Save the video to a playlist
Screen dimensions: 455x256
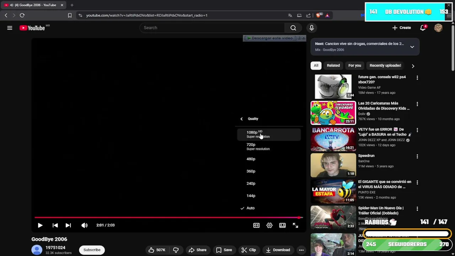224,250
